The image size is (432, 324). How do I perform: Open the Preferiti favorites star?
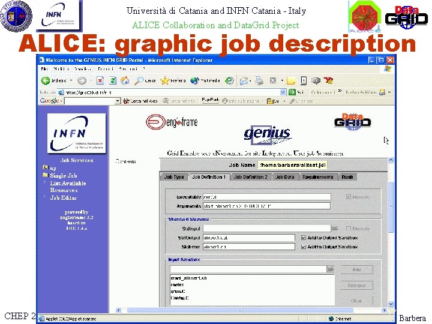pos(165,80)
